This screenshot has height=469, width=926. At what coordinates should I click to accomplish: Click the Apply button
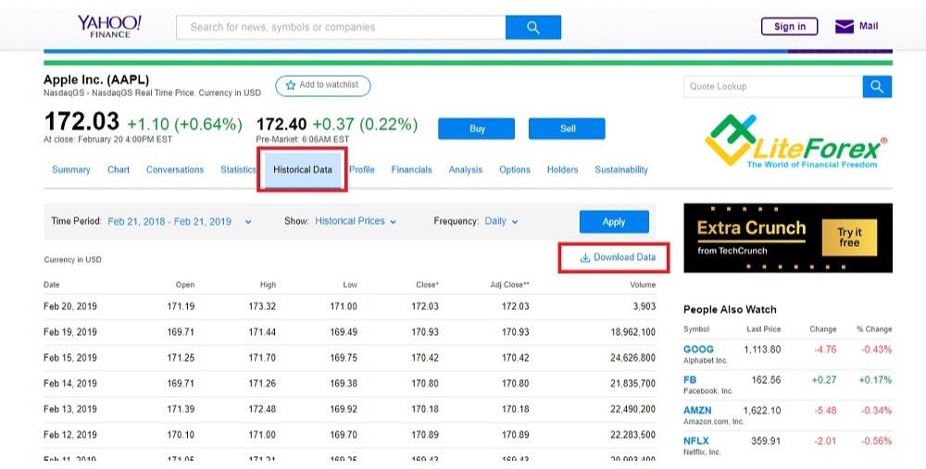coord(614,222)
